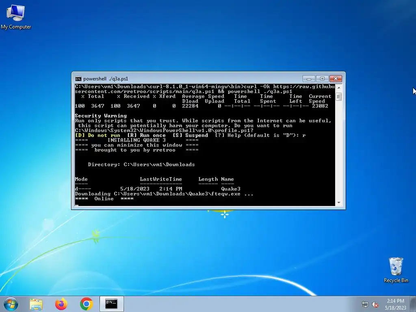Click the 'INSTALLING QUAKE 3' line
416x312 pixels.
pyautogui.click(x=136, y=140)
